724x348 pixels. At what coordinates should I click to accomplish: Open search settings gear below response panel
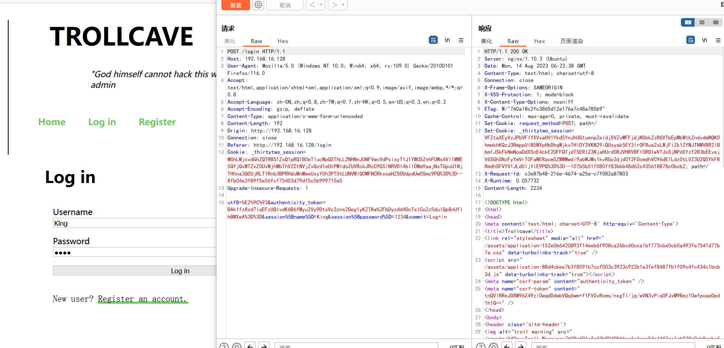click(x=494, y=346)
